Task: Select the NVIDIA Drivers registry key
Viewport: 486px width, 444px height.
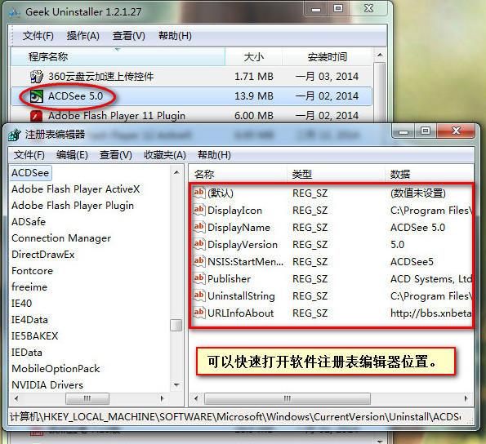Action: click(x=47, y=385)
